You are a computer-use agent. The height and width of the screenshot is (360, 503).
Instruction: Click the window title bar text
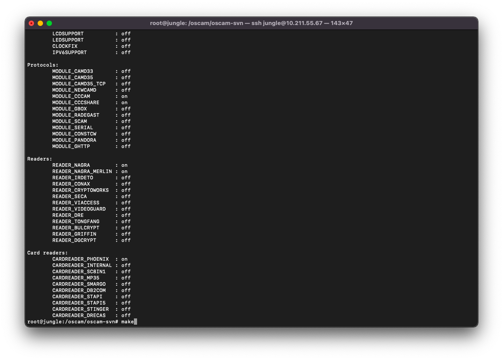pyautogui.click(x=251, y=23)
